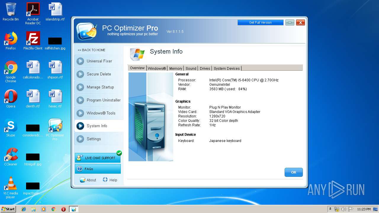
Task: Open Program Uninstaller
Action: click(x=99, y=100)
